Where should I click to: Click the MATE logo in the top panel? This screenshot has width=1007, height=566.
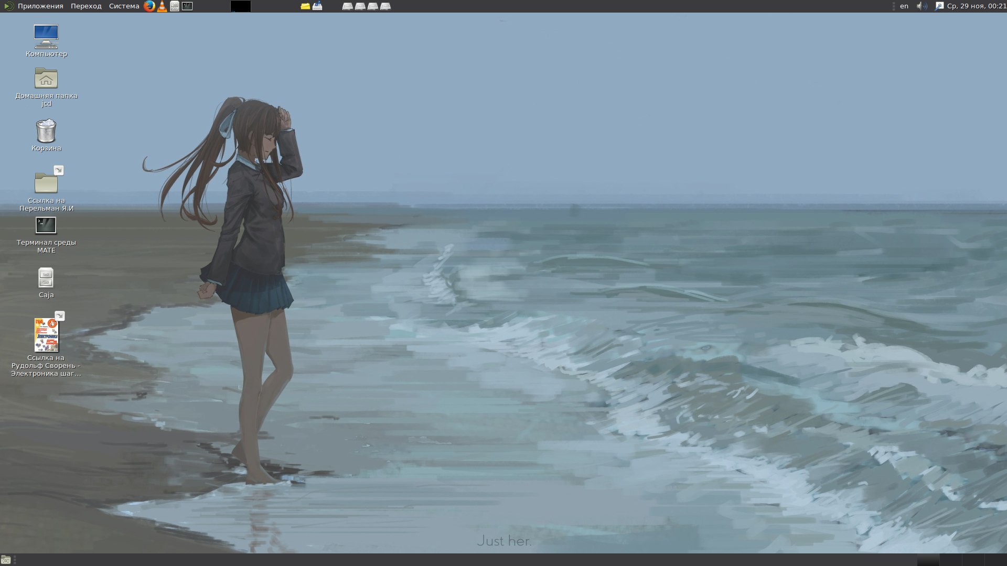click(x=8, y=6)
